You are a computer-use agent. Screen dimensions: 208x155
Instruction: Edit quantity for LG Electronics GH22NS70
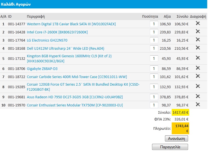[154, 40]
